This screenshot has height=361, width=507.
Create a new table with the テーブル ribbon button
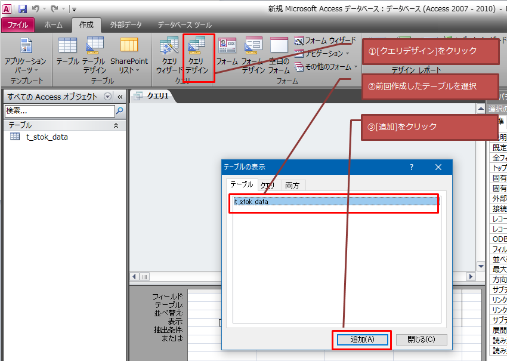[67, 51]
